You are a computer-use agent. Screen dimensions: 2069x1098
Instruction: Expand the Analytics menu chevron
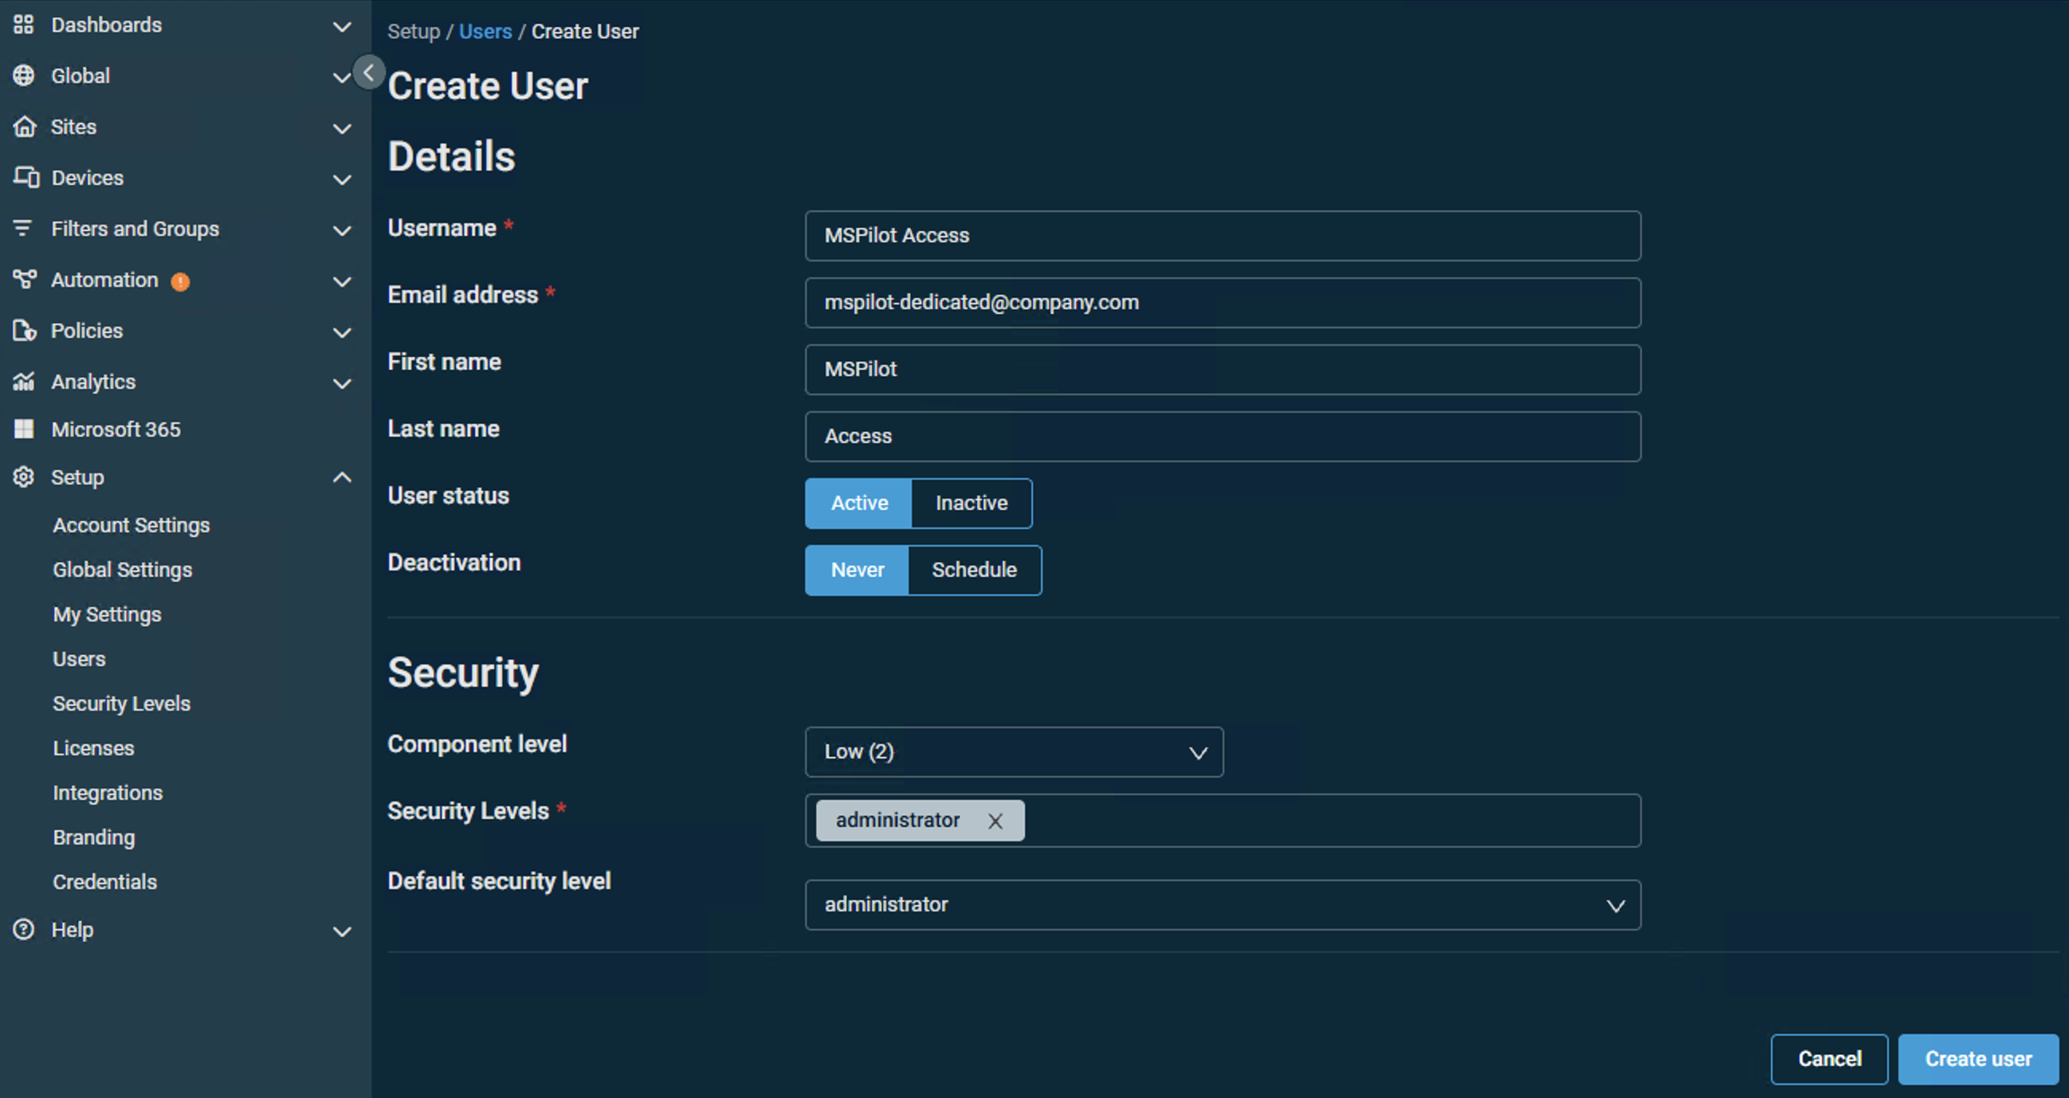pos(342,384)
